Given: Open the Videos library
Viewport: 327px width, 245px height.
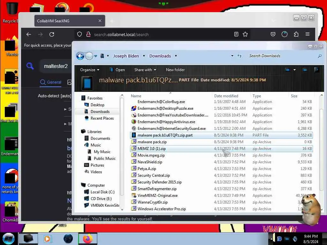Looking at the screenshot, I should pos(96,172).
